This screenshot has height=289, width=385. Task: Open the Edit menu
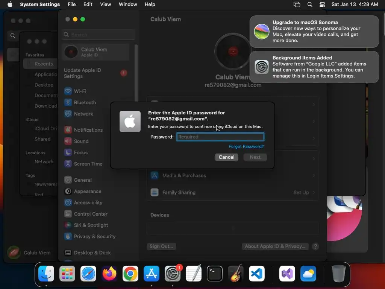tap(88, 4)
